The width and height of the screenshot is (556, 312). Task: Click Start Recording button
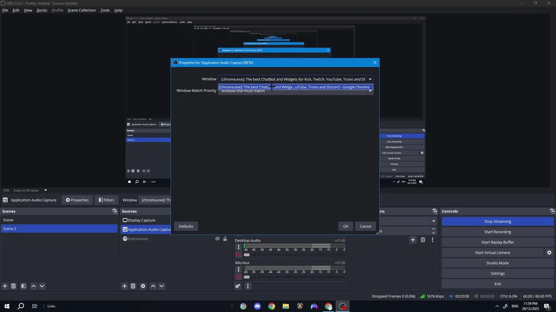(498, 232)
